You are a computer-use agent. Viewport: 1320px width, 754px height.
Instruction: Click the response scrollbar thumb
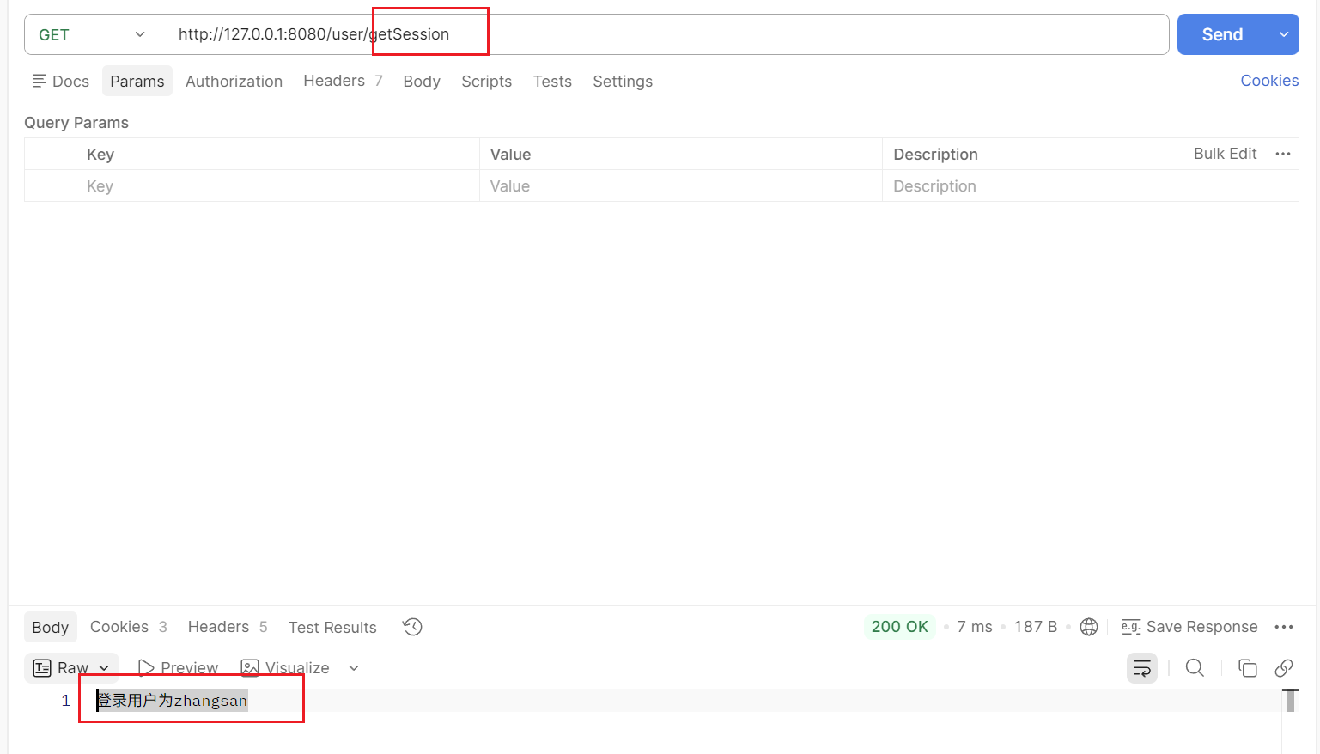point(1291,700)
